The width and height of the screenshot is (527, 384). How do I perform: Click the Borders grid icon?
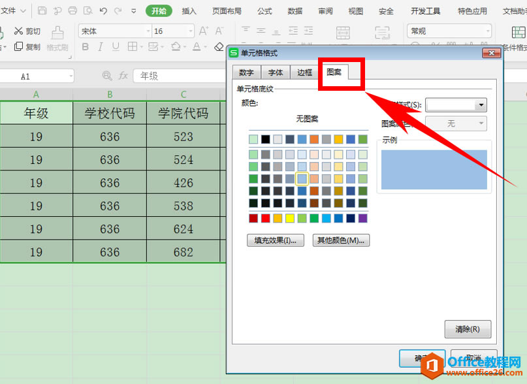coord(133,46)
